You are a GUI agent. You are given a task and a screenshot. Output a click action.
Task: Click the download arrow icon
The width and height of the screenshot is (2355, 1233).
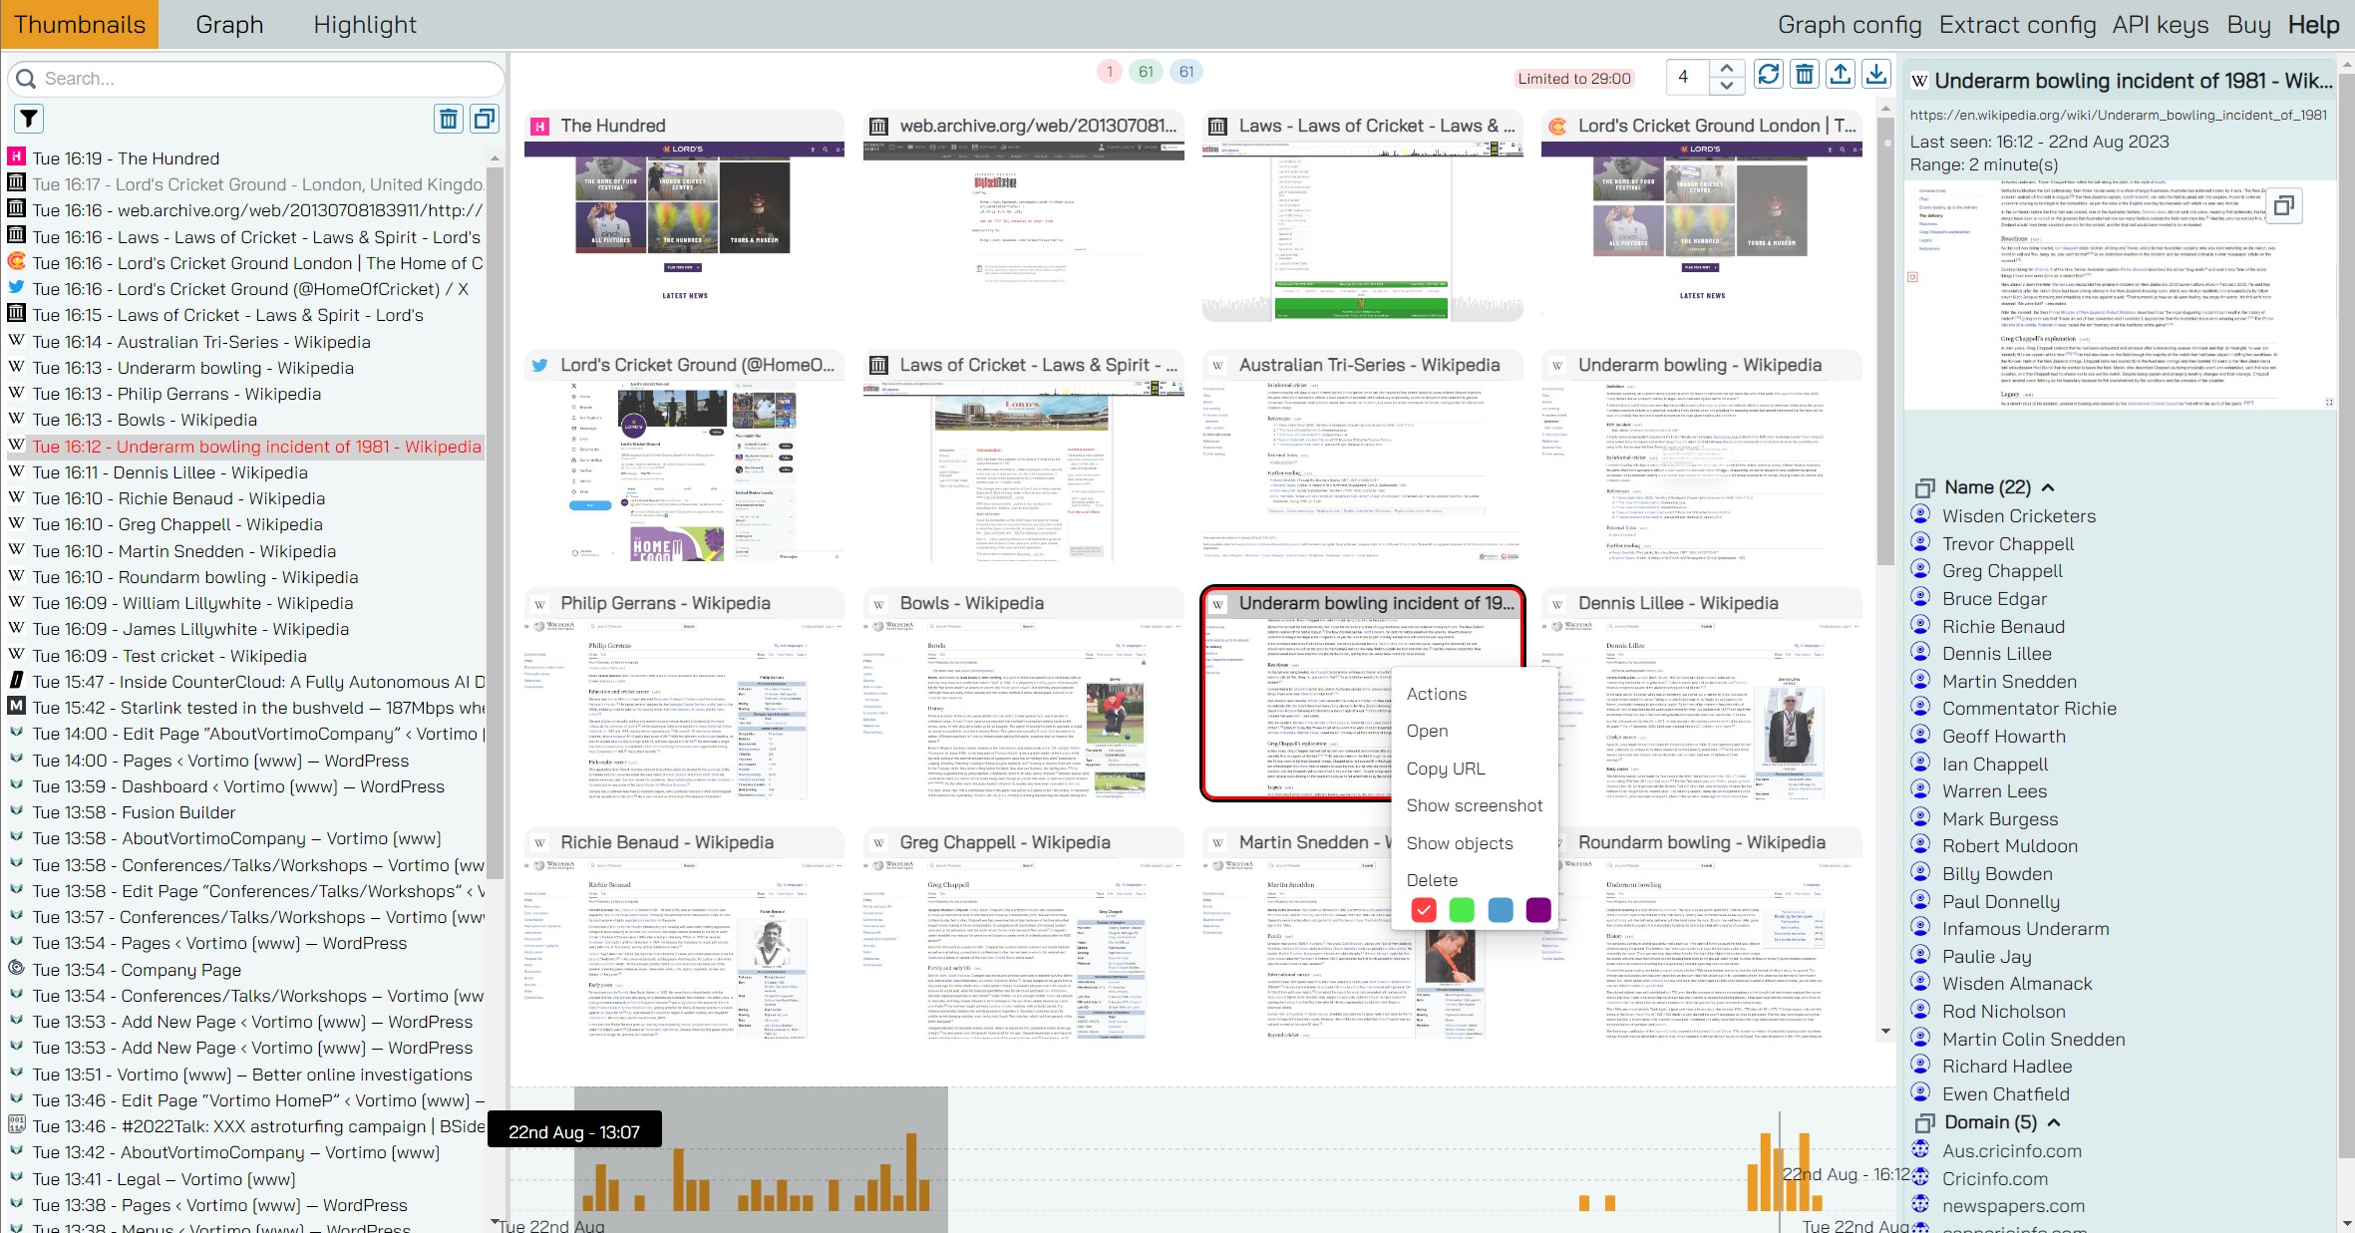pyautogui.click(x=1876, y=75)
